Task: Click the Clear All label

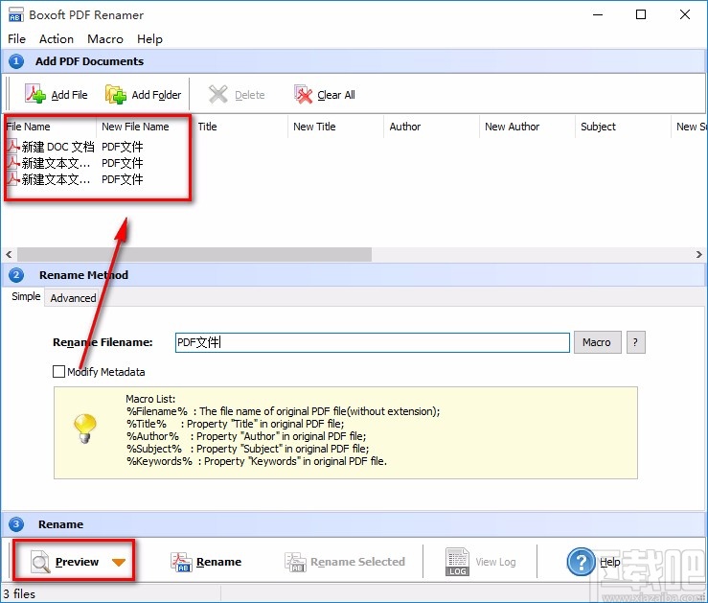Action: click(336, 95)
